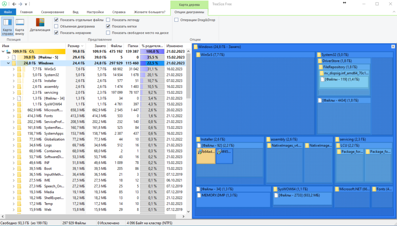Screen dimensions: 397x226
Task: Sort by the Занято column header
Action: [97, 46]
